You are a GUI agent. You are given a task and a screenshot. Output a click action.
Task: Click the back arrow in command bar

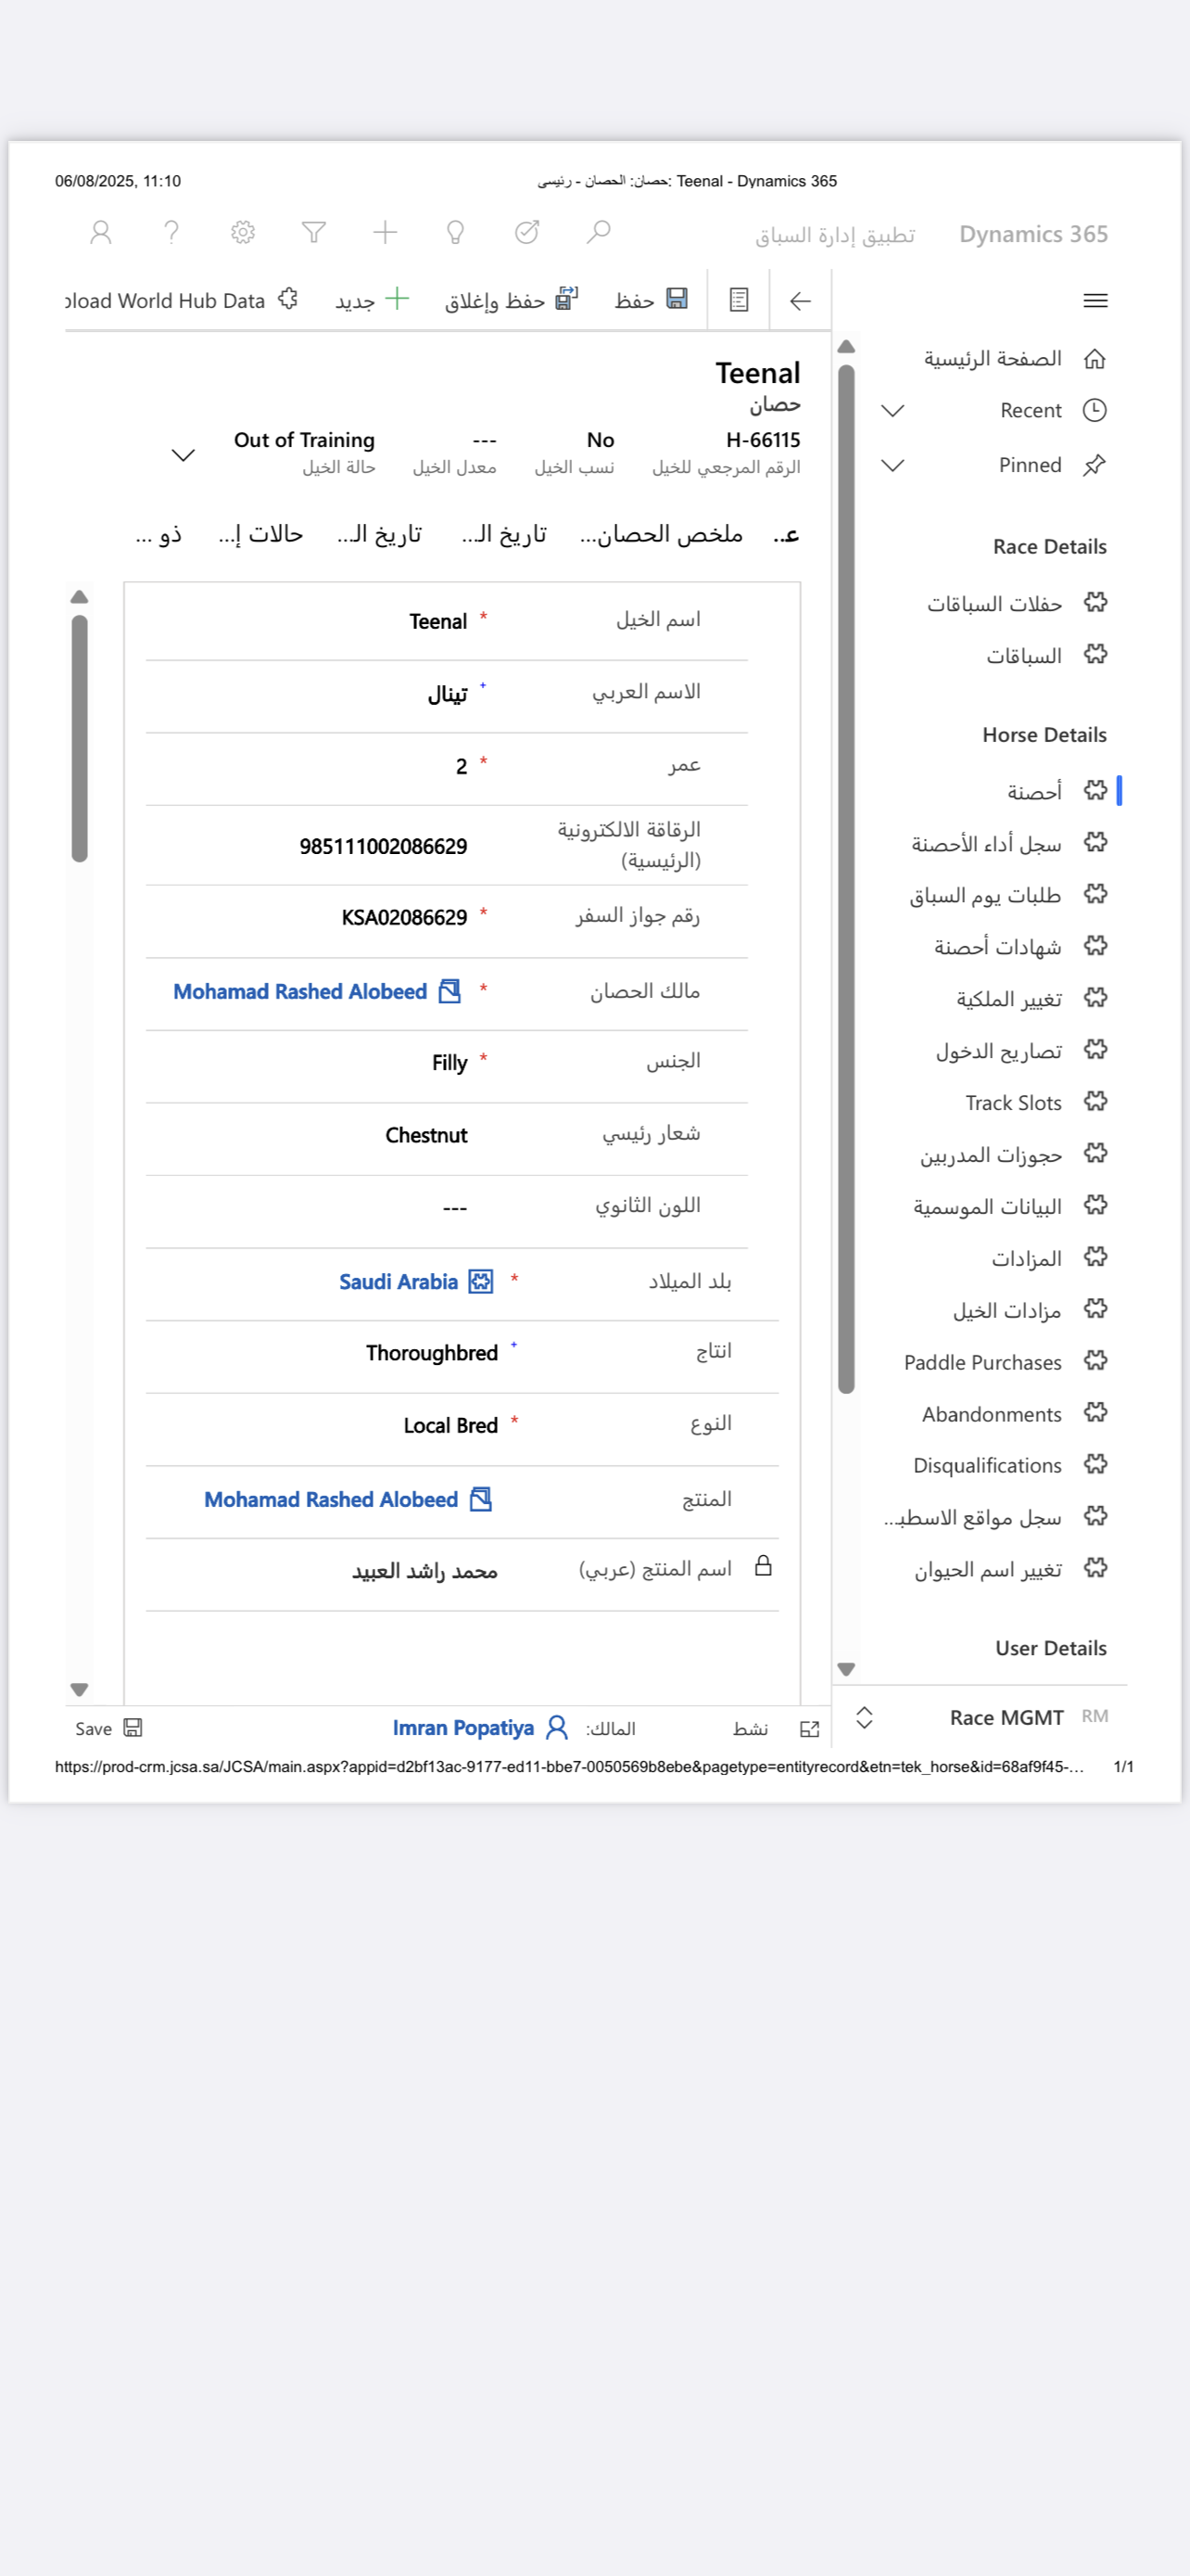[x=799, y=300]
